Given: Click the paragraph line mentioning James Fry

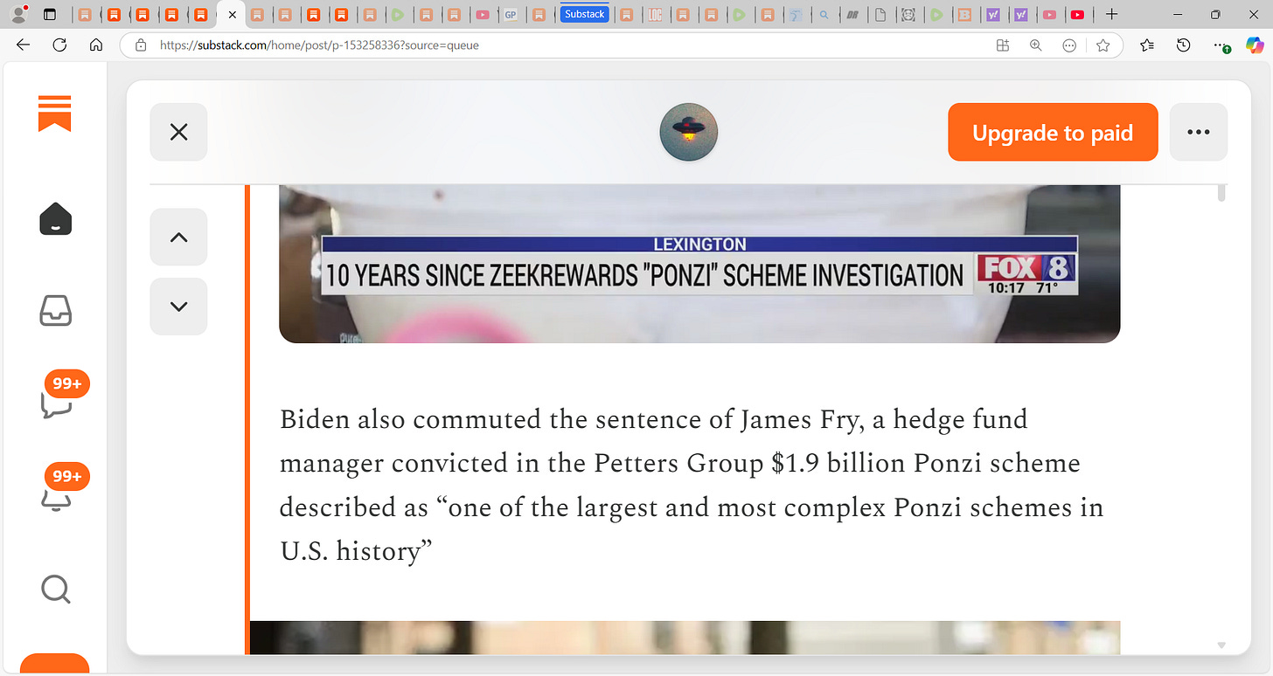Looking at the screenshot, I should click(x=653, y=420).
